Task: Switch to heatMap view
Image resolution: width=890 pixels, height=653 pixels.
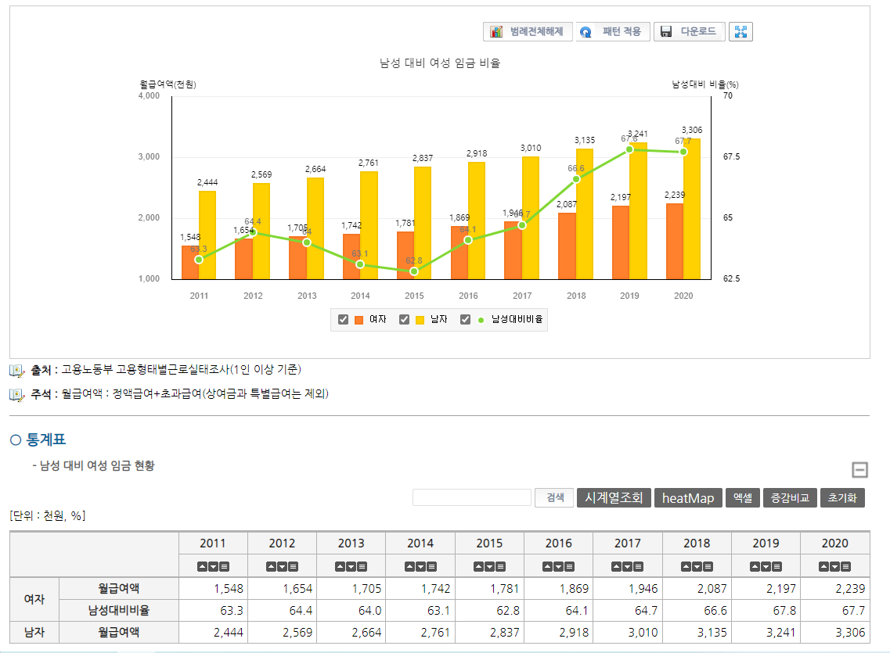Action: pos(688,497)
